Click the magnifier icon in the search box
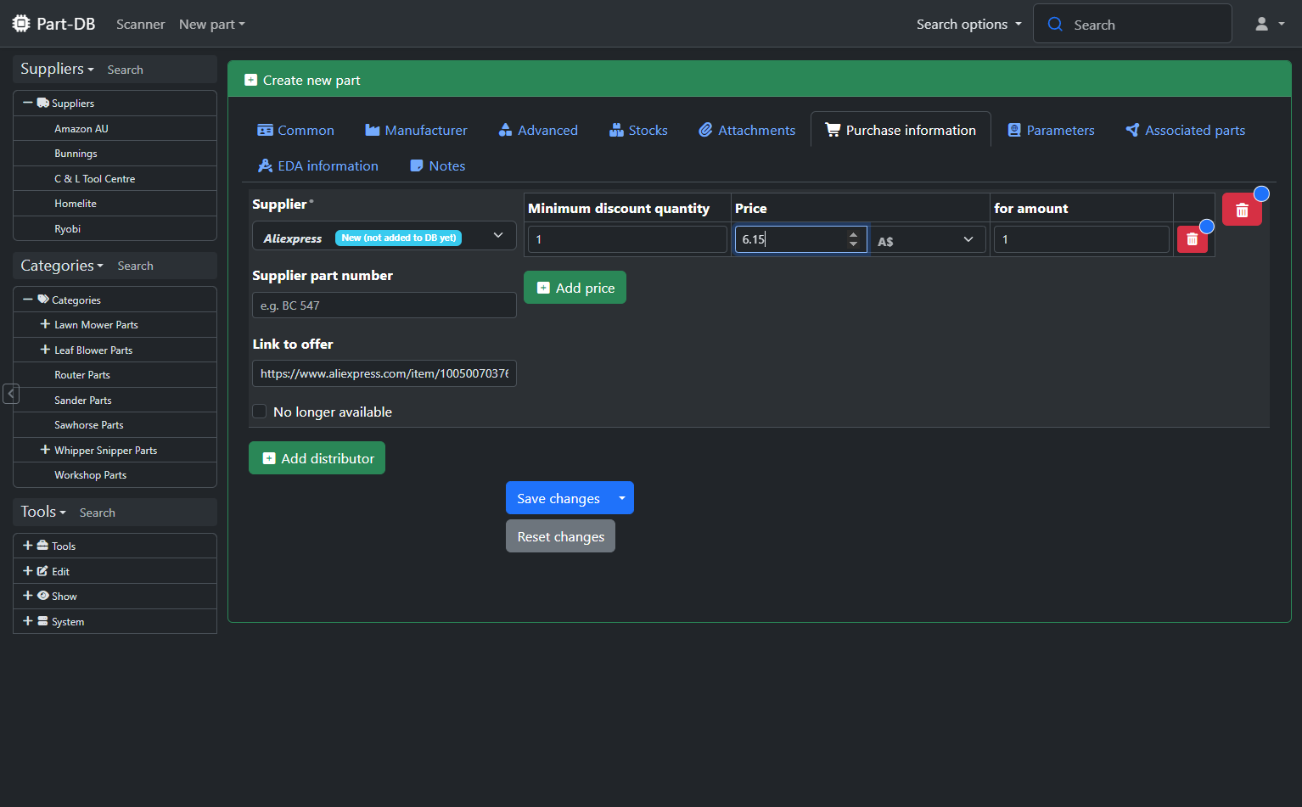Image resolution: width=1302 pixels, height=807 pixels. point(1055,24)
